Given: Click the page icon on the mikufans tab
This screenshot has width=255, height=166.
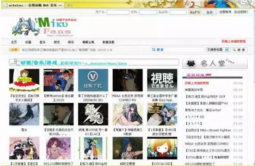Looking at the screenshot, I should tap(6, 5).
